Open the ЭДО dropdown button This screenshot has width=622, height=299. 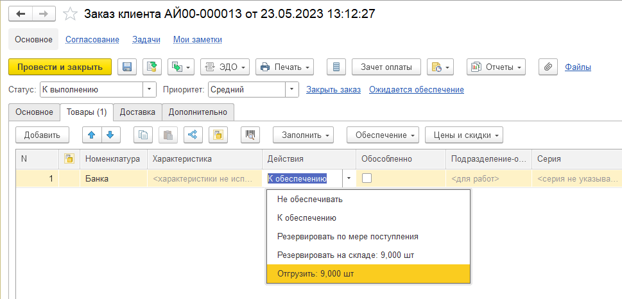pyautogui.click(x=225, y=67)
